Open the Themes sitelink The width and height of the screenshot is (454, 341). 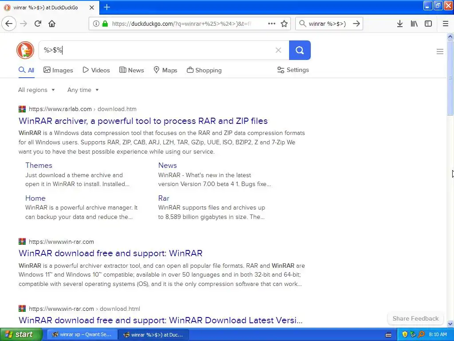[39, 165]
